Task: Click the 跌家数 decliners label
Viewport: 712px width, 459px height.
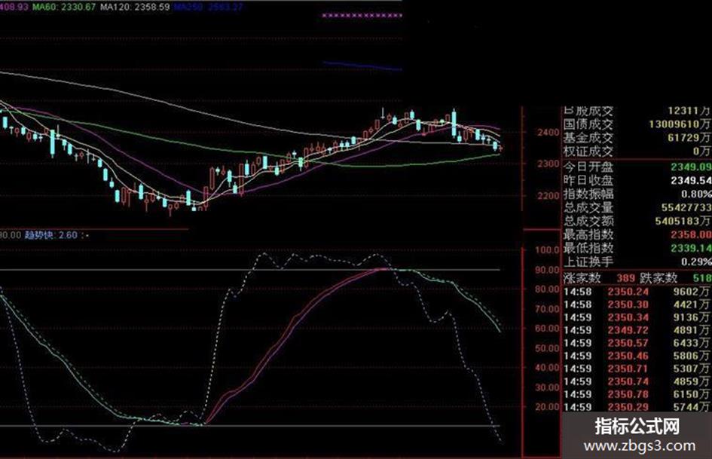Action: pyautogui.click(x=659, y=277)
